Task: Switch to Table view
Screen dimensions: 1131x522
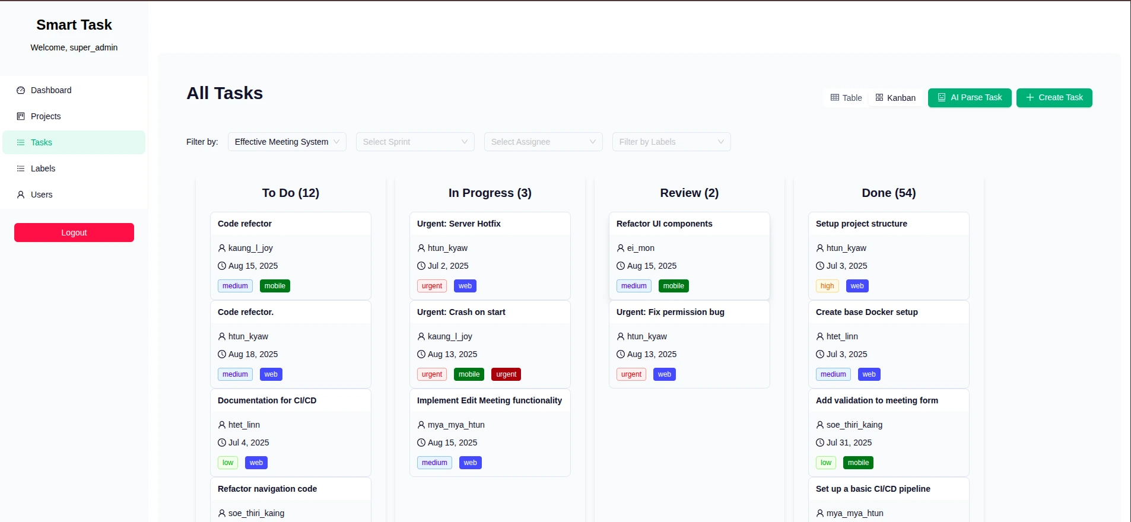Action: 846,98
